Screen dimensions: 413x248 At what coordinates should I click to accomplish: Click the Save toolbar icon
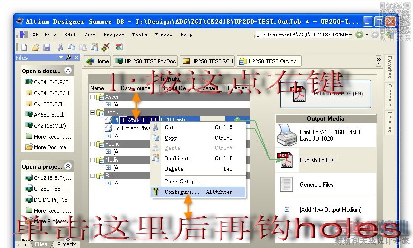click(x=47, y=47)
